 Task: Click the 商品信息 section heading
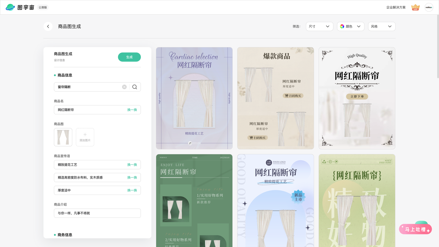[65, 75]
